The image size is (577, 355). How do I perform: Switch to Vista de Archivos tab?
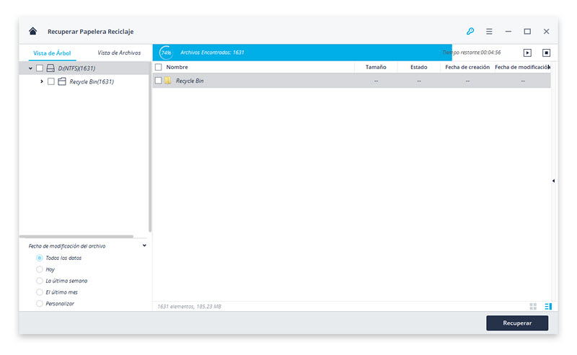click(119, 53)
